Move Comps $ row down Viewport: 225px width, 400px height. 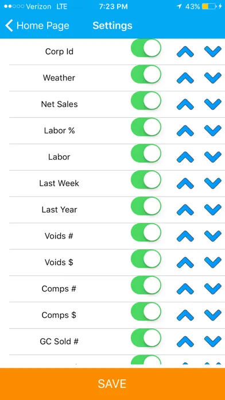(x=213, y=316)
